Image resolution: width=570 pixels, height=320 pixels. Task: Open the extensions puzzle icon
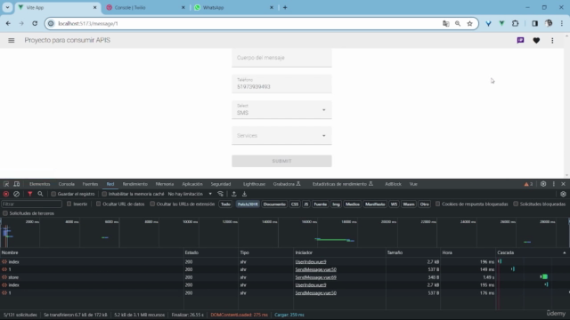(x=515, y=24)
